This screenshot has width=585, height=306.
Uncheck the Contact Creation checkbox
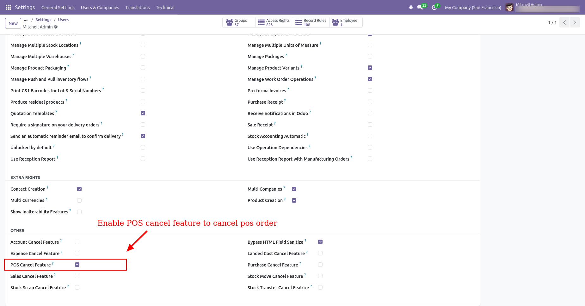click(x=79, y=189)
